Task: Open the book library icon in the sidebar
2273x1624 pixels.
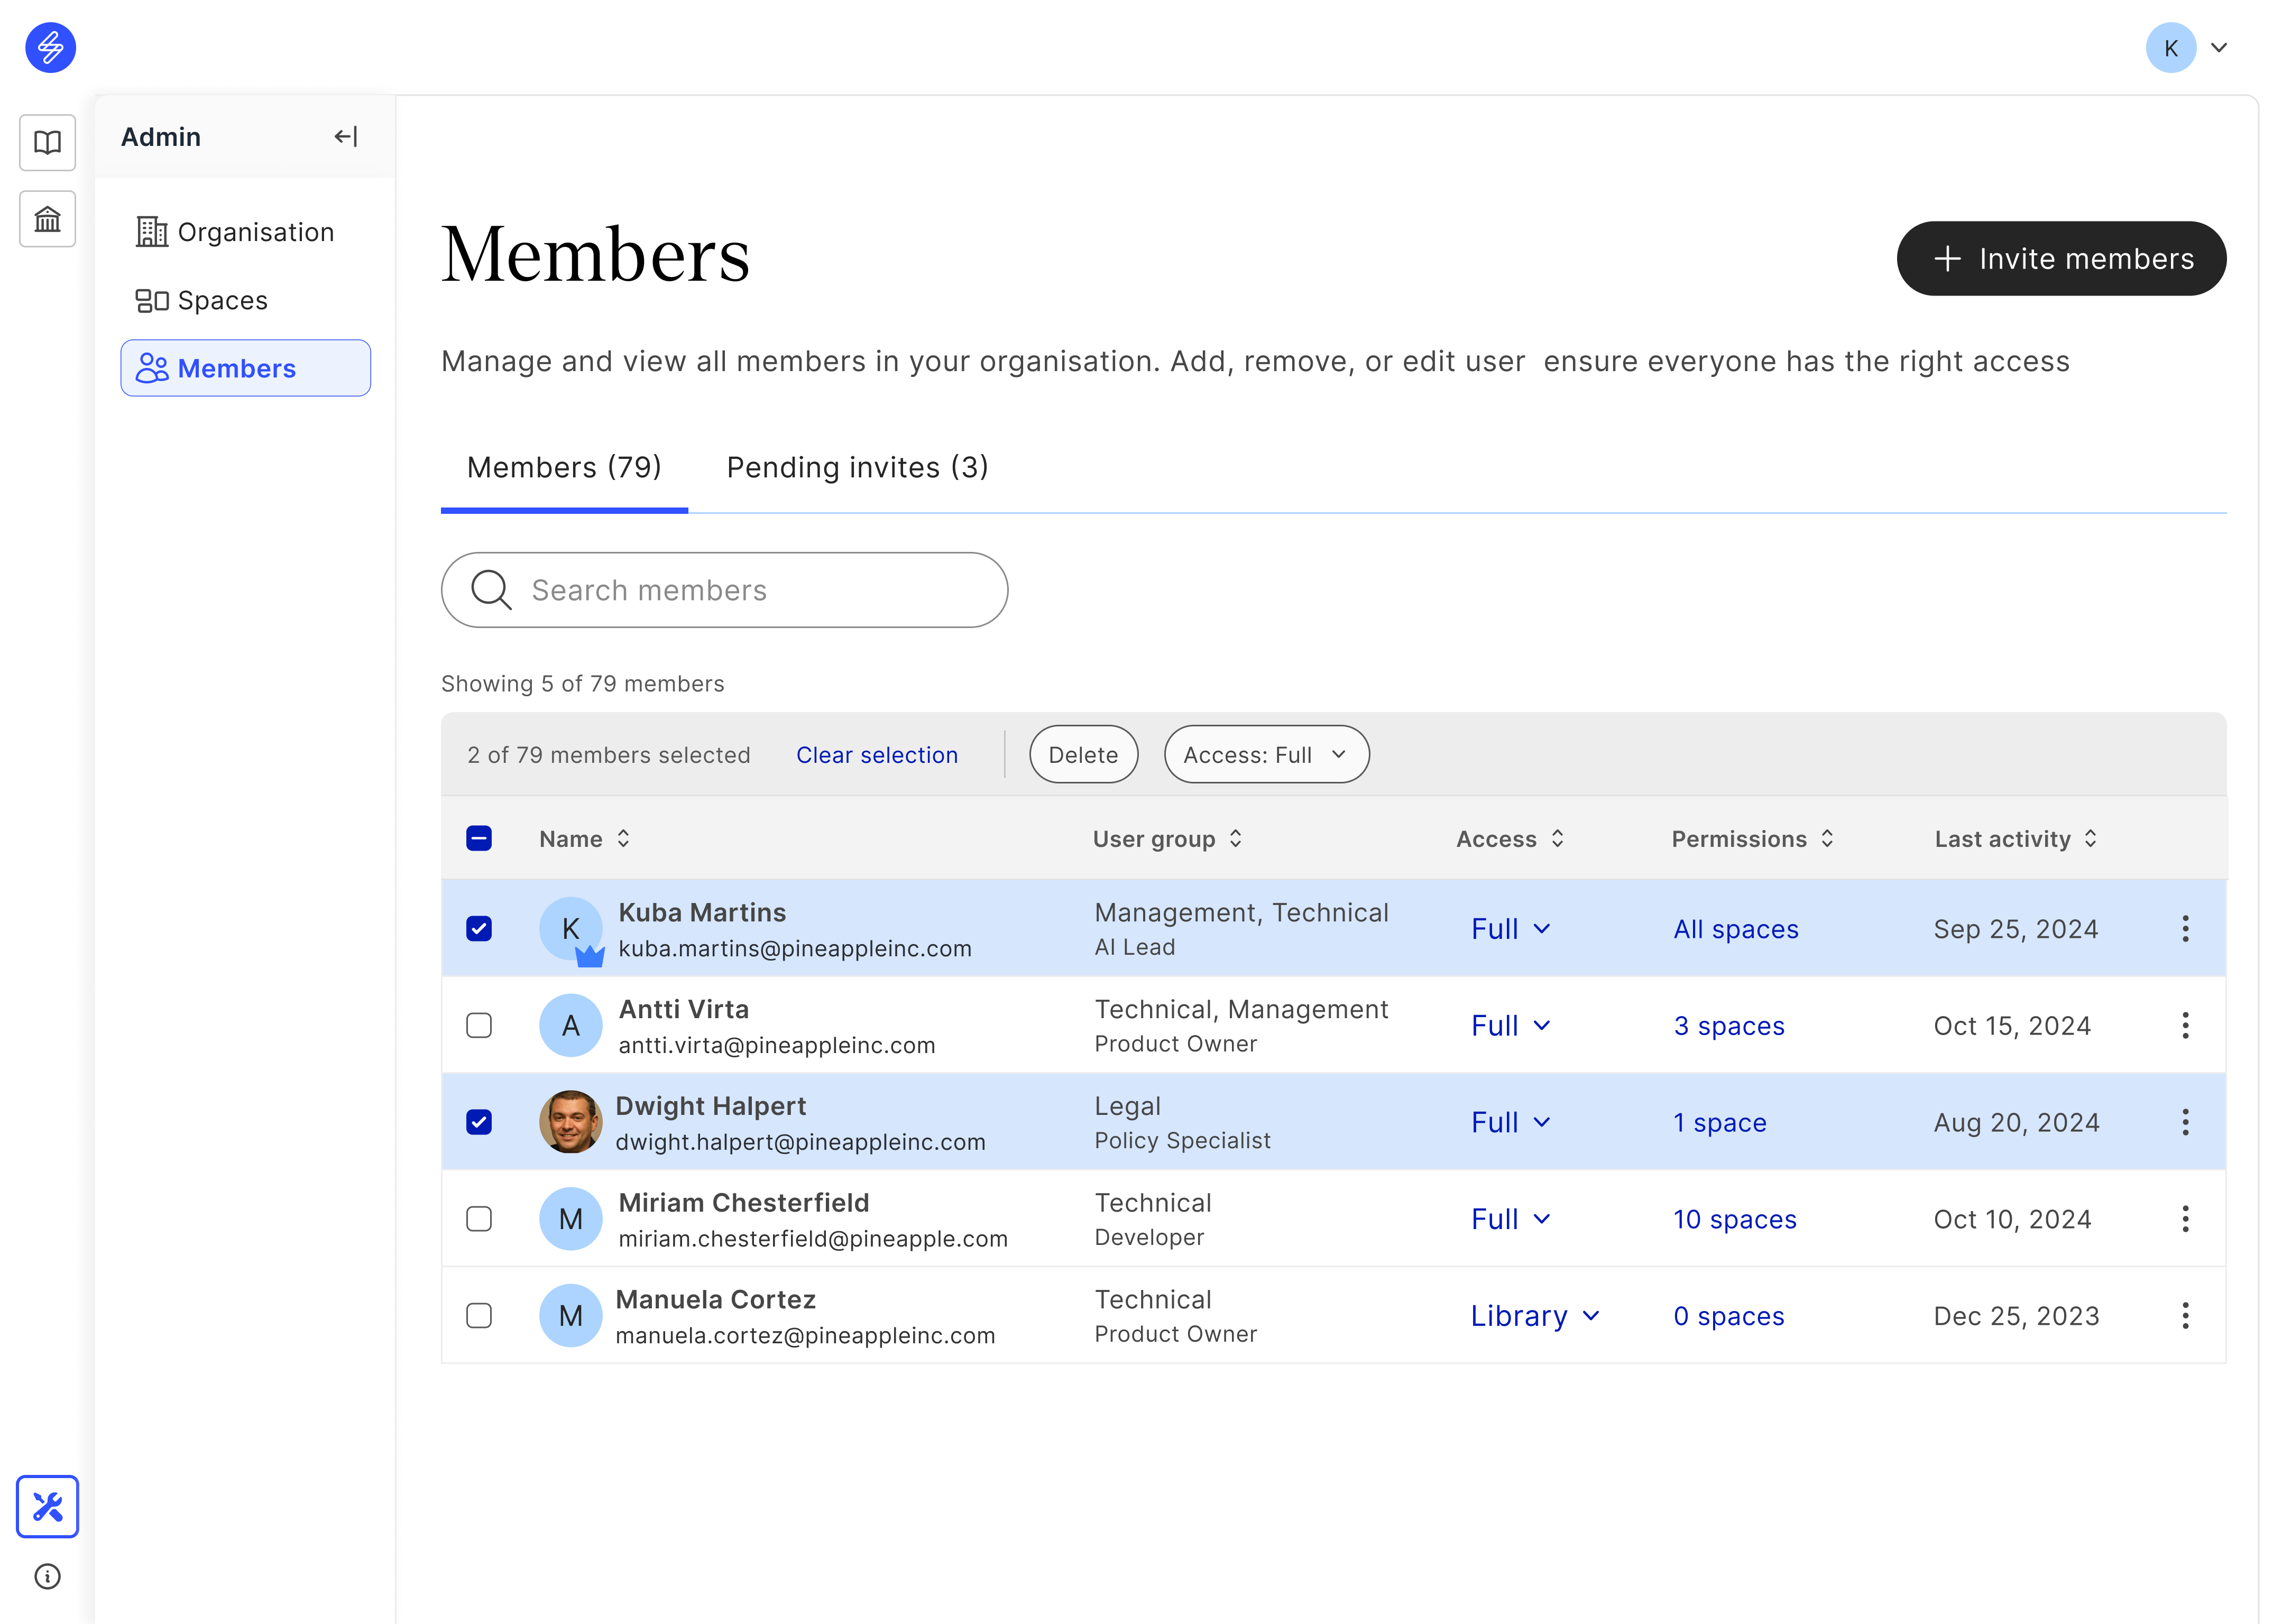Action: pos(47,142)
